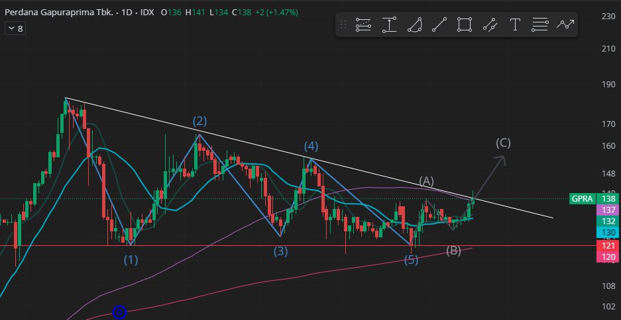Select the wave label (3)
The image size is (621, 320).
point(280,251)
